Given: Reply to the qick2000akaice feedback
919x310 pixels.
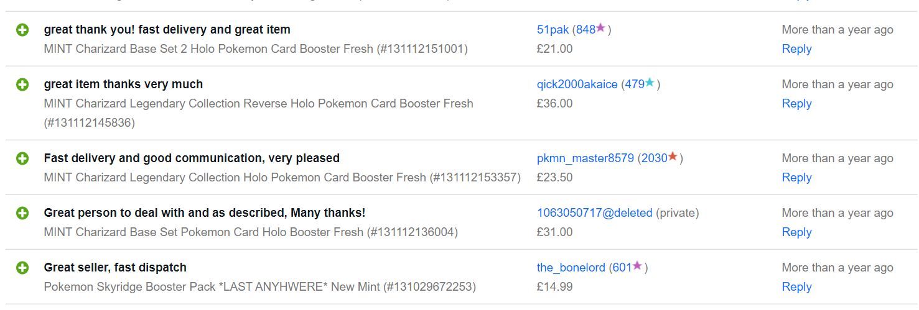Looking at the screenshot, I should (796, 104).
